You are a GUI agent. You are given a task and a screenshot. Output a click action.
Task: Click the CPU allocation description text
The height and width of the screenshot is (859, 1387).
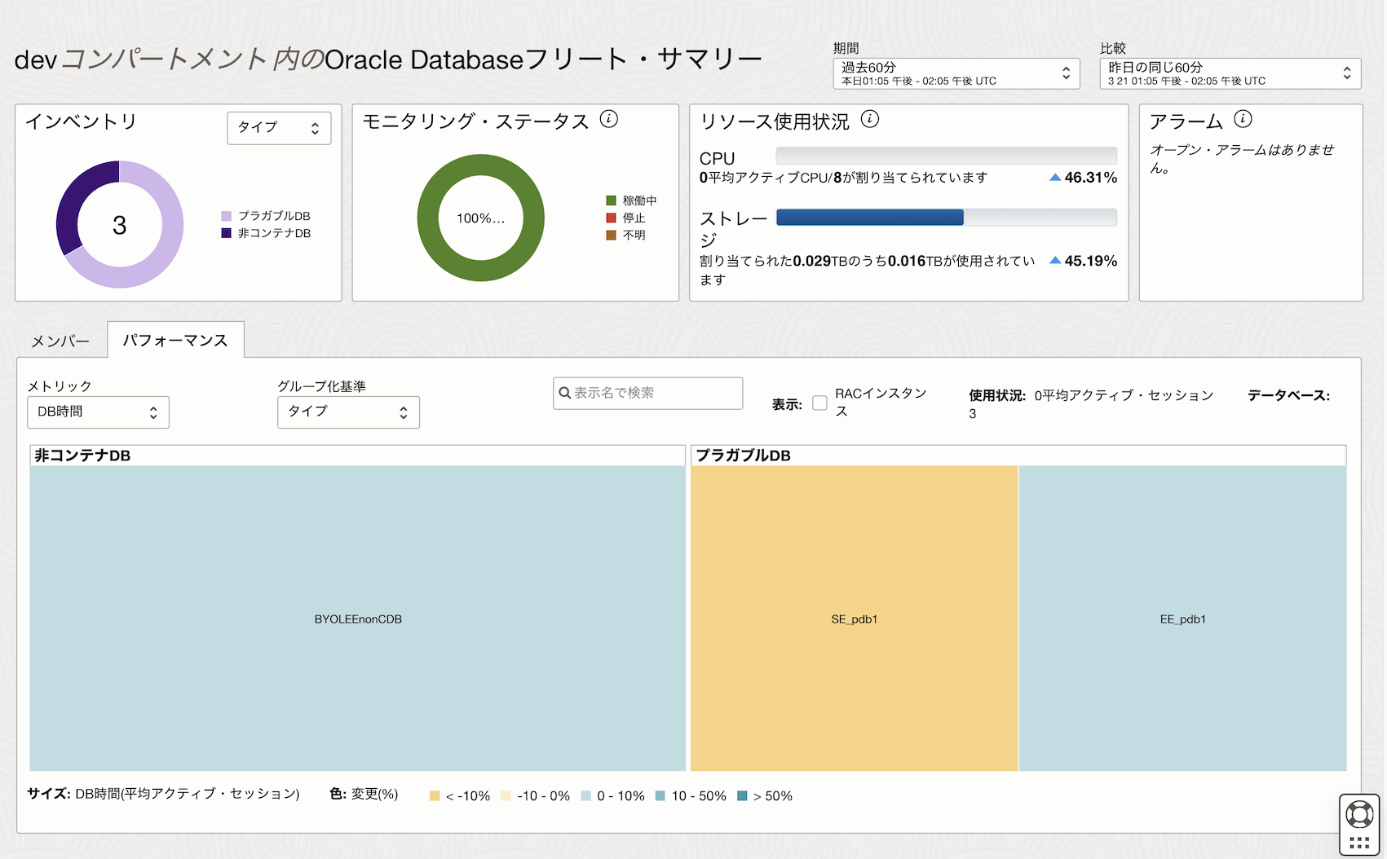pyautogui.click(x=843, y=178)
